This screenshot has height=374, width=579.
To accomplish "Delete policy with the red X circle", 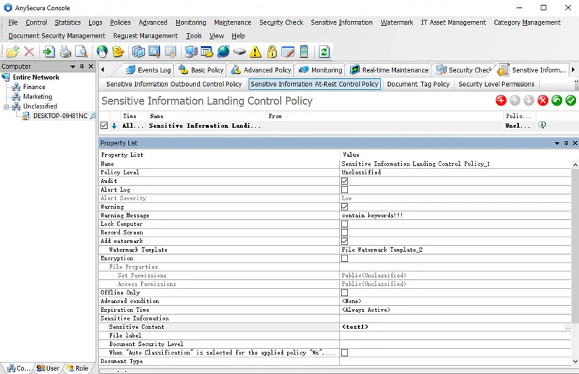I will 543,101.
